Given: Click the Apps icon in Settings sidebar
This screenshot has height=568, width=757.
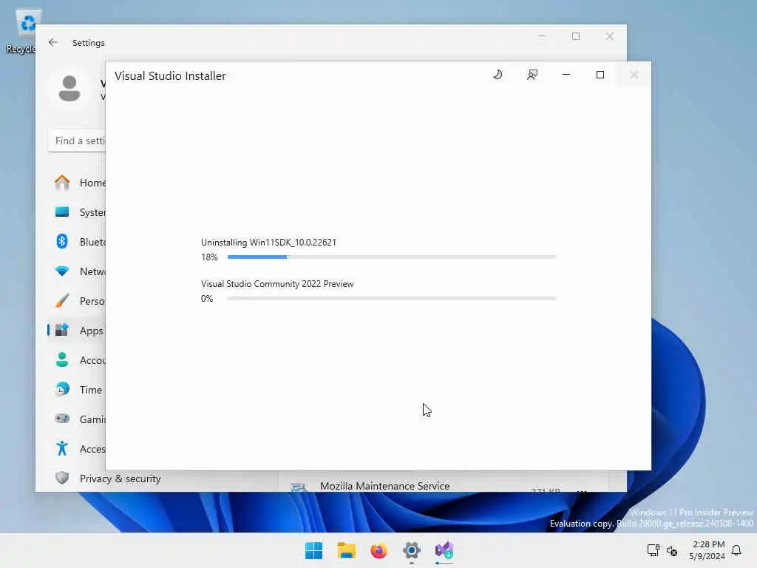Looking at the screenshot, I should click(62, 330).
